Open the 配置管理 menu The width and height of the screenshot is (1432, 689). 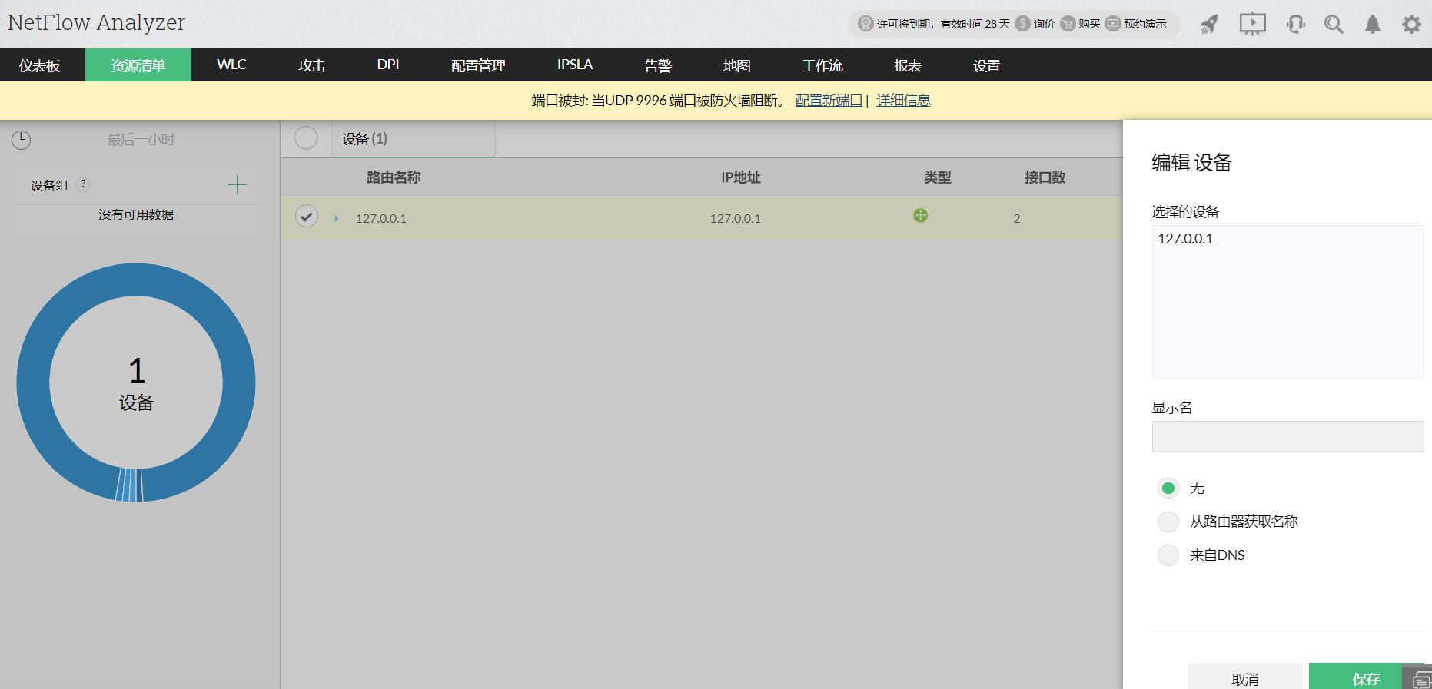coord(478,65)
